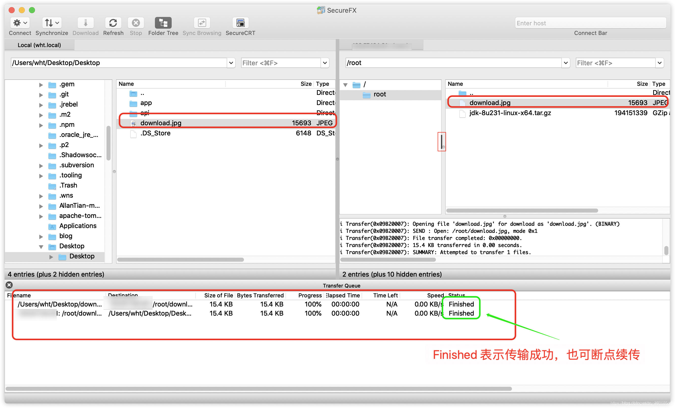Expand the nested Desktop subfolder
The image size is (675, 408).
click(x=51, y=257)
